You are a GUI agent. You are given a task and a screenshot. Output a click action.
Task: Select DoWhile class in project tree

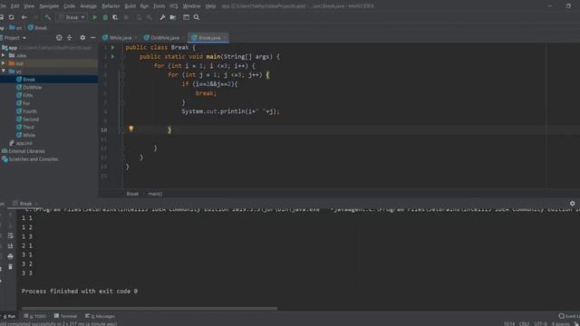33,87
